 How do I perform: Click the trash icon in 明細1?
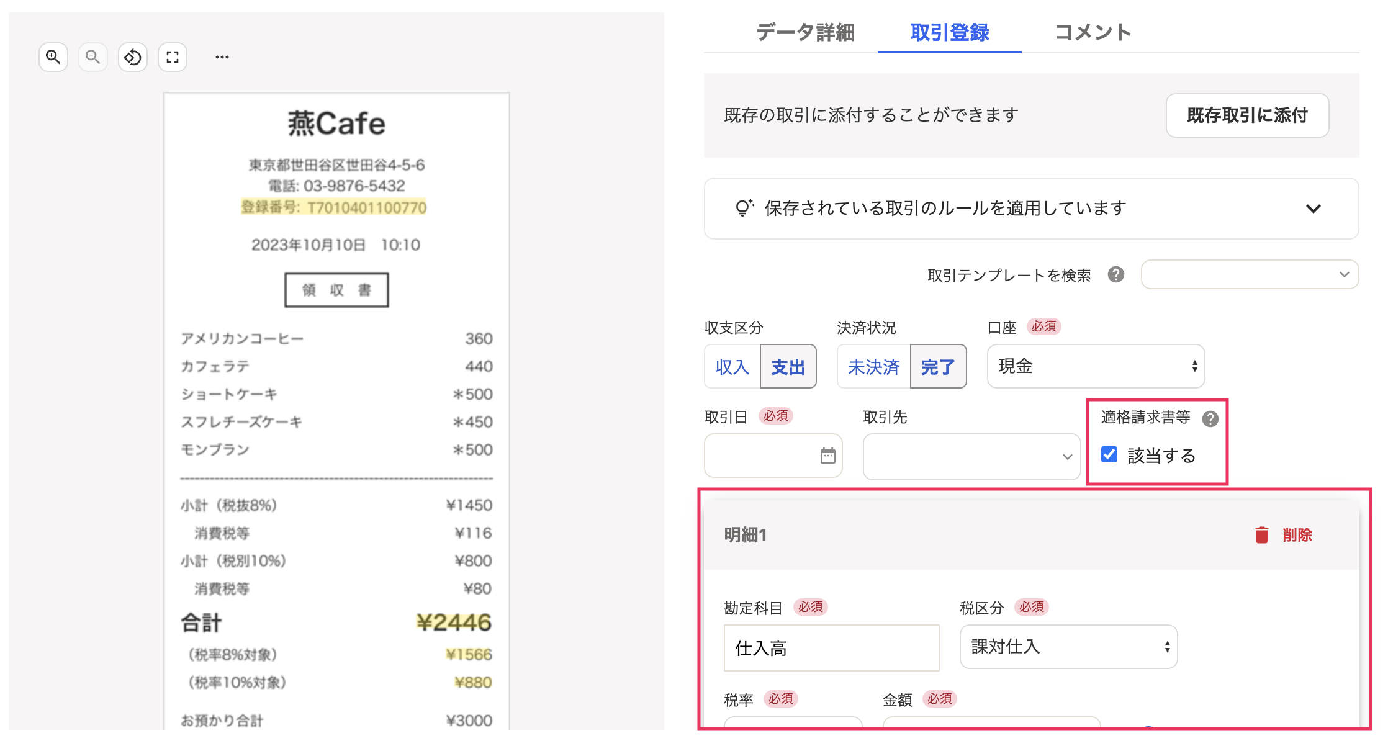tap(1261, 534)
